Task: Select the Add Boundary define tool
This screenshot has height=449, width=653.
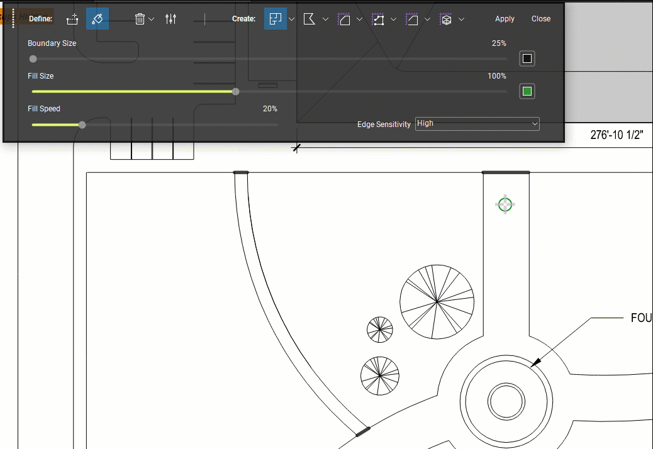Action: click(72, 19)
